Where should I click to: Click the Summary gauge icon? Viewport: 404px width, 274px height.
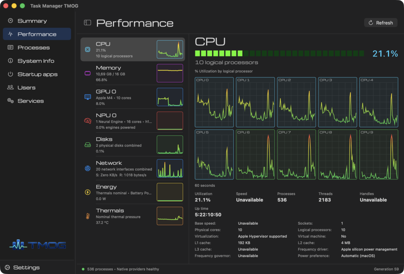[10, 21]
